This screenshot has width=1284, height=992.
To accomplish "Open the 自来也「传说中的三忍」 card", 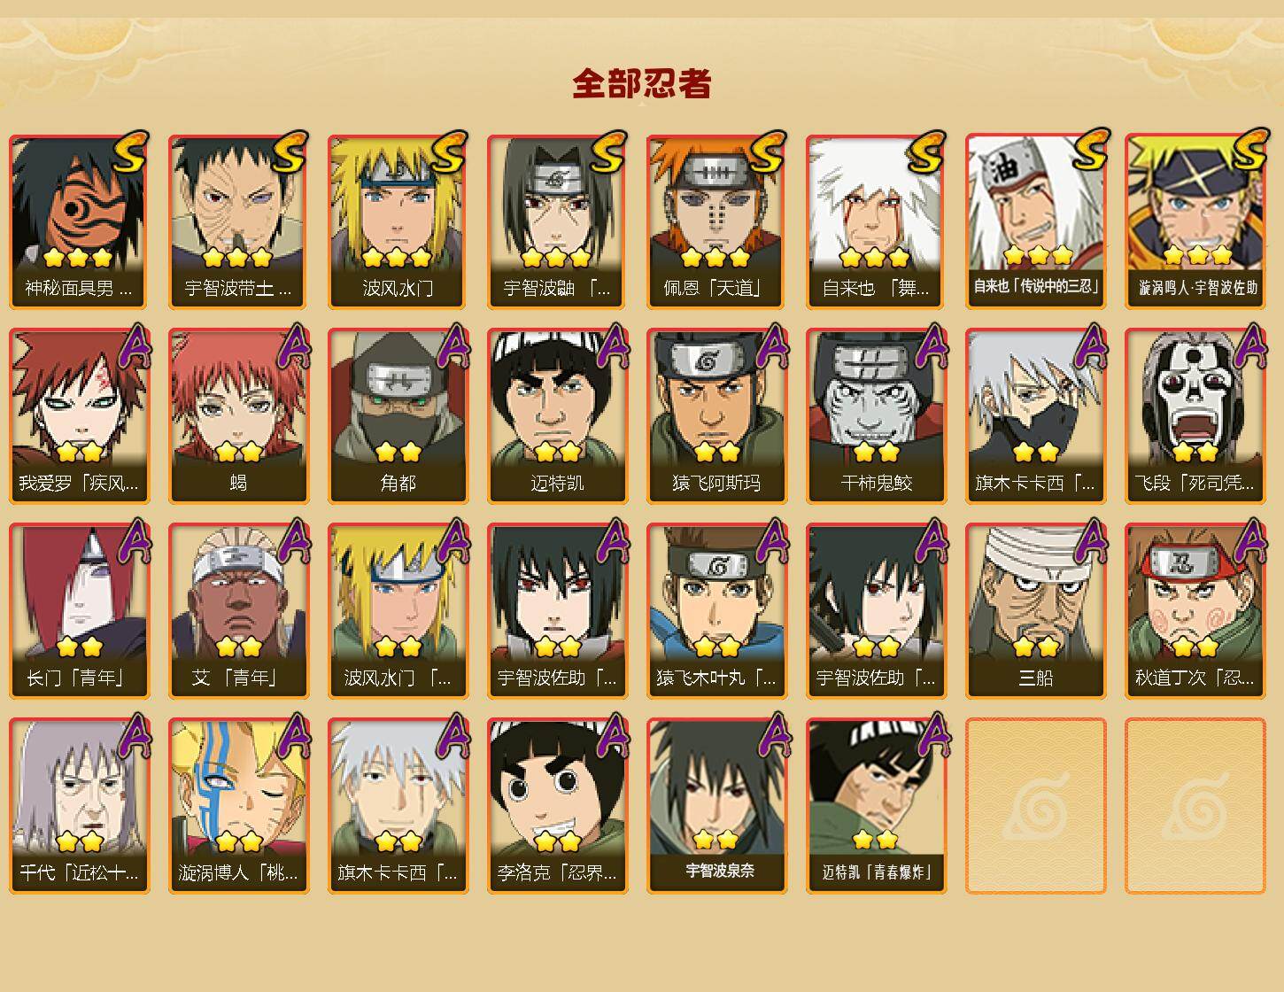I will [1035, 221].
